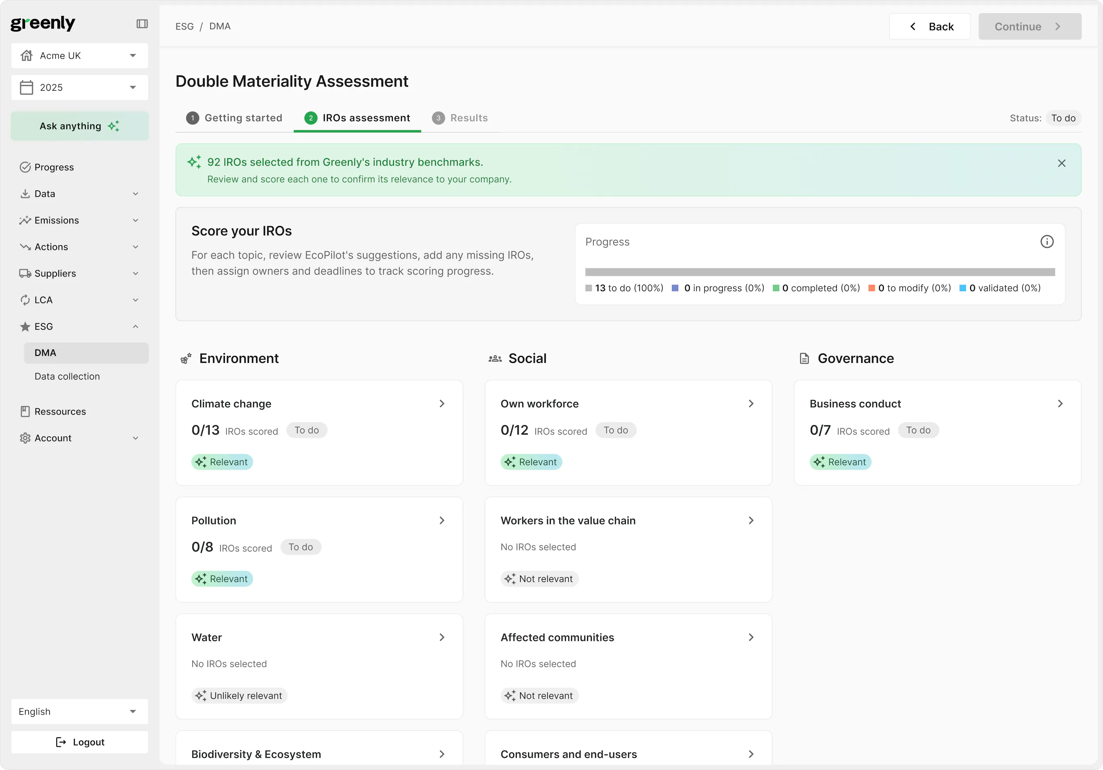Viewport: 1103px width, 770px height.
Task: Open Pollution card arrow
Action: [442, 520]
